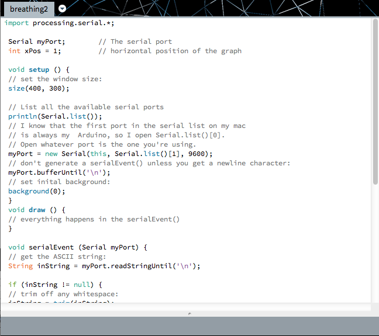Viewport: 379px width, 336px height.
Task: Click the 'new Serial' port assignment line
Action: pos(110,154)
